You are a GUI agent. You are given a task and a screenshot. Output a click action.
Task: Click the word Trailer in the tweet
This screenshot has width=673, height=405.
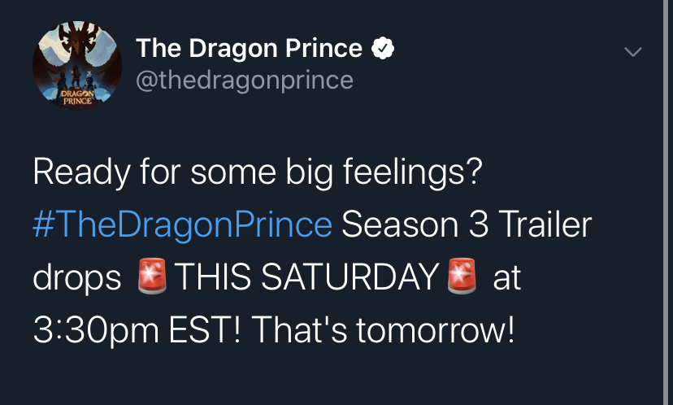tap(545, 224)
